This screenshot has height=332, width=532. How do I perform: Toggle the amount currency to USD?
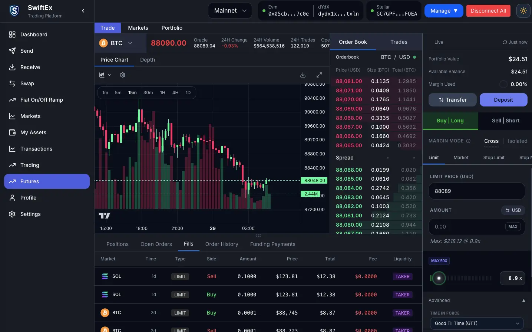[x=513, y=210]
